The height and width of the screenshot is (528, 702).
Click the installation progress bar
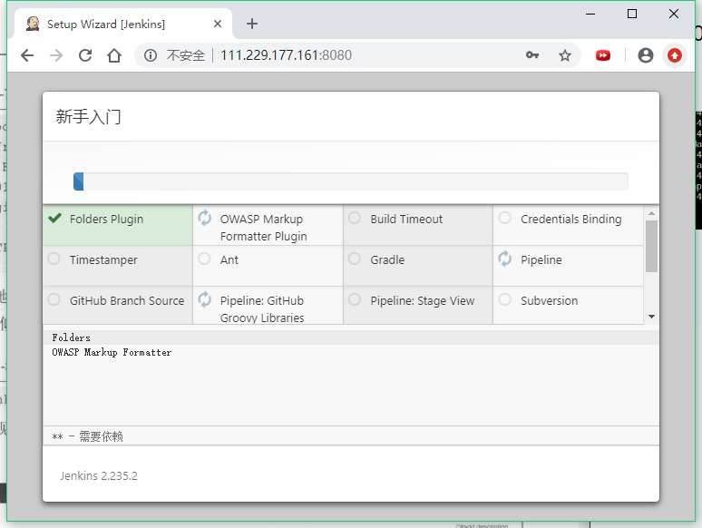pyautogui.click(x=351, y=181)
